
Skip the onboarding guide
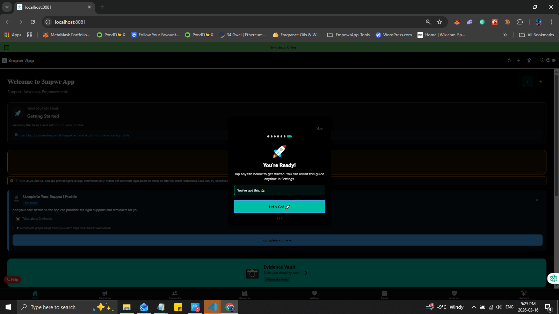pyautogui.click(x=319, y=128)
